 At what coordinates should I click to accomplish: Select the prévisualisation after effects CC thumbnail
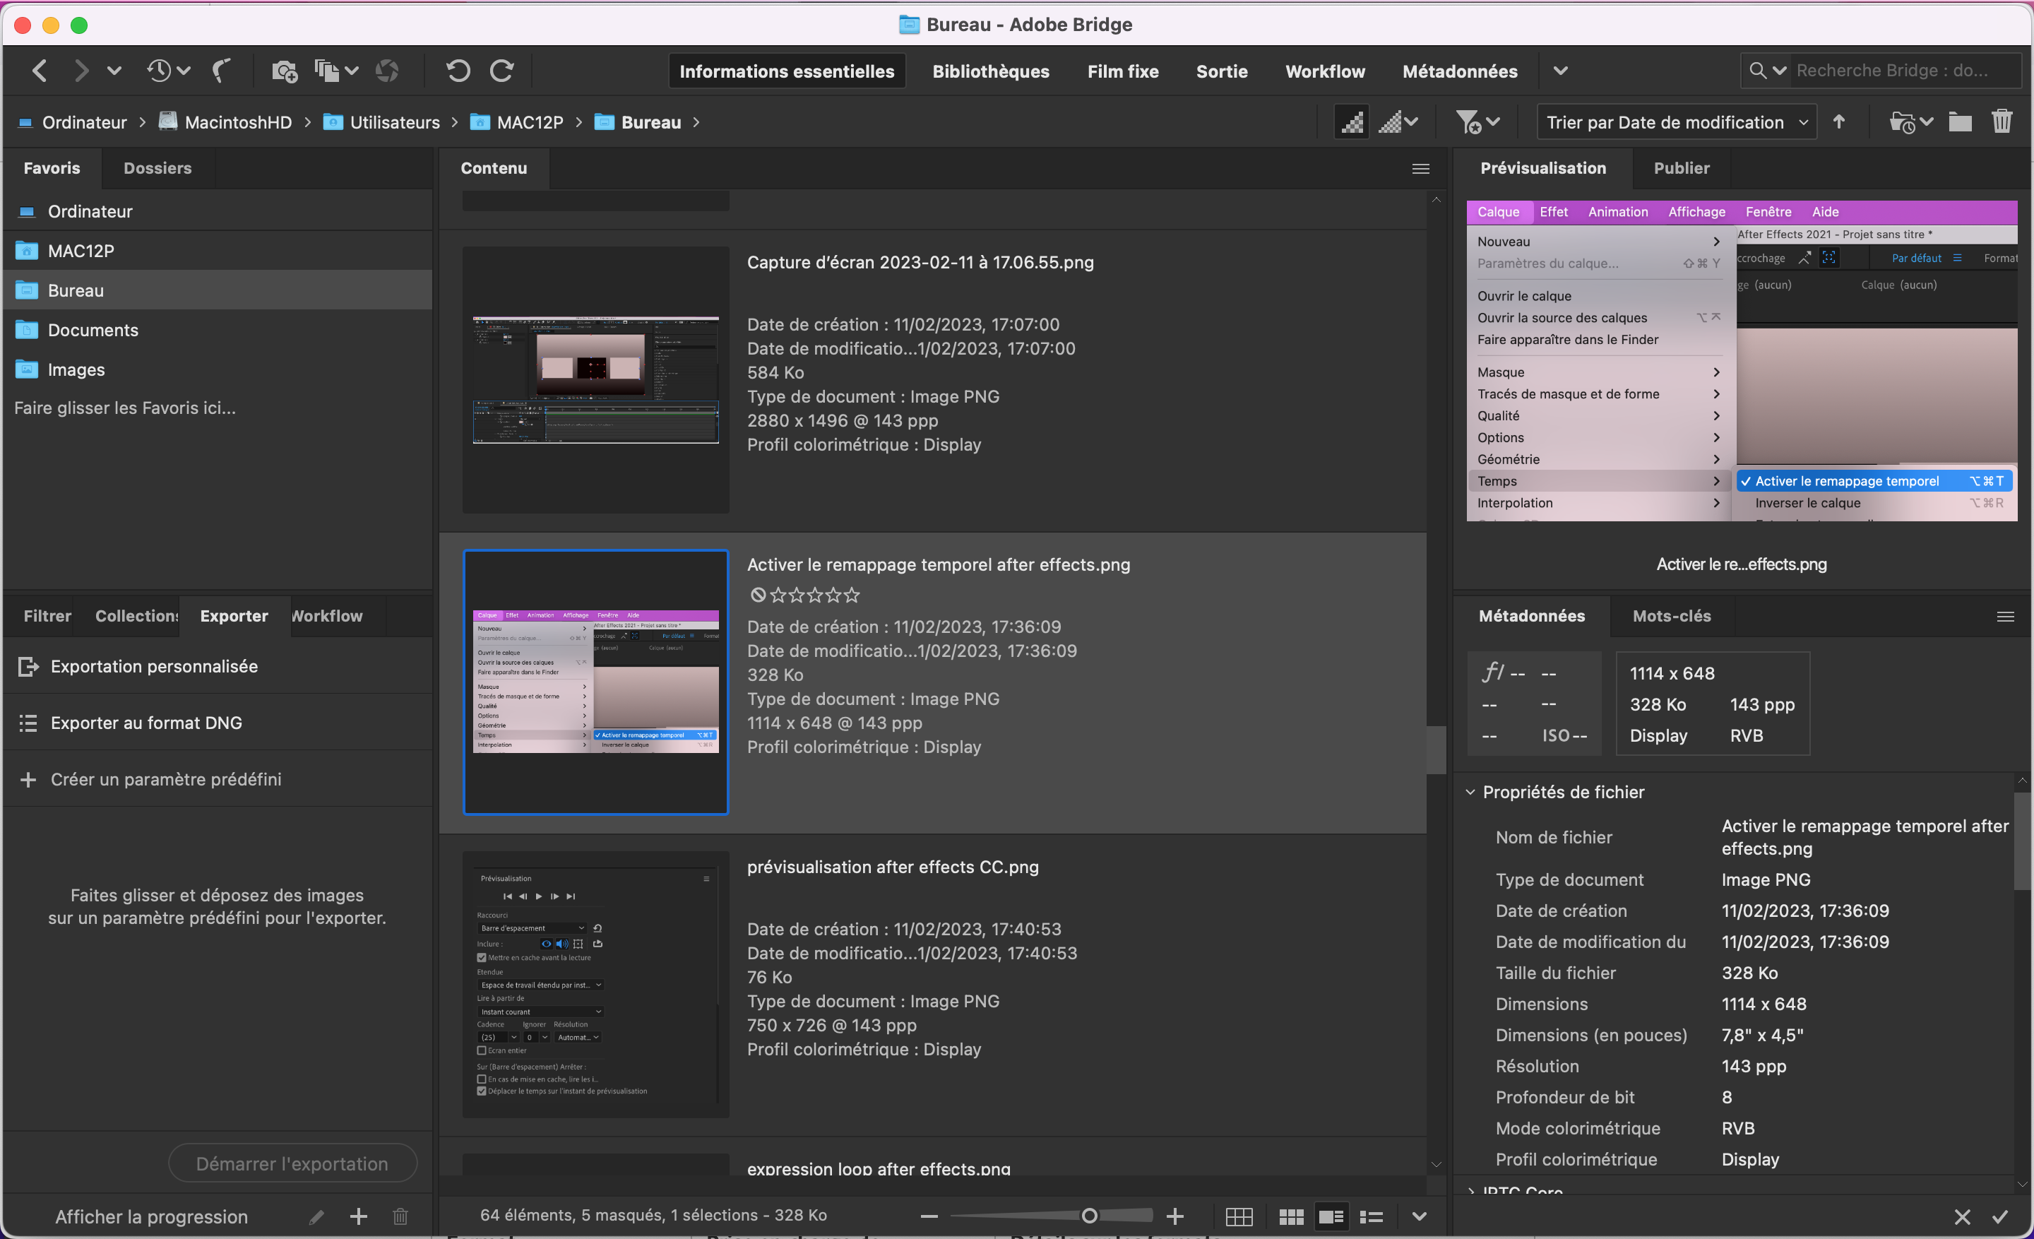[595, 984]
